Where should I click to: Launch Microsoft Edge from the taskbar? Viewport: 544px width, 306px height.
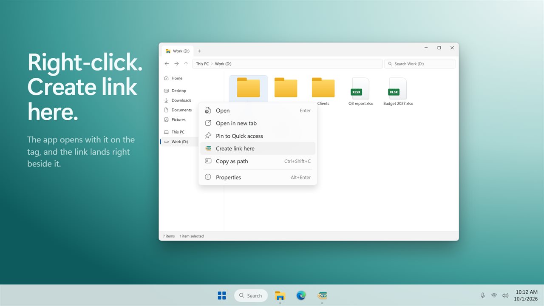(x=301, y=295)
